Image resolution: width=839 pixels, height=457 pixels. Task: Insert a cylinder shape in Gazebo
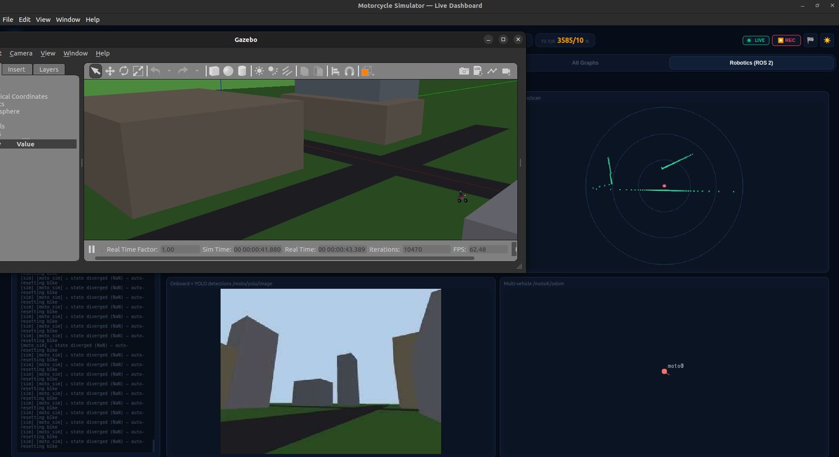pos(242,71)
